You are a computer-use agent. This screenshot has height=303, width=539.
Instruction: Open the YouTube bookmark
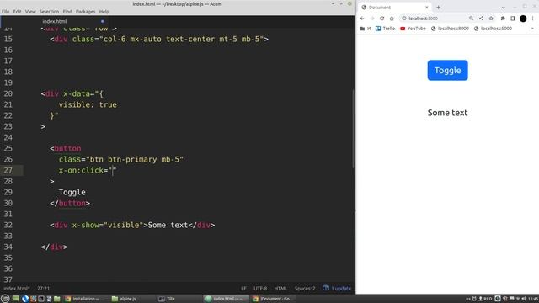tap(413, 29)
